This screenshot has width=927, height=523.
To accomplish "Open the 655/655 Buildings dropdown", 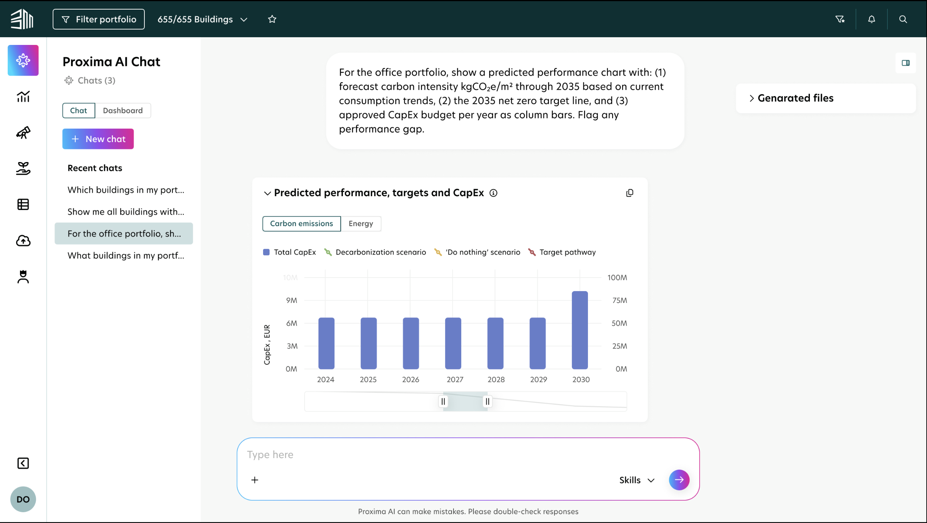I will [202, 19].
